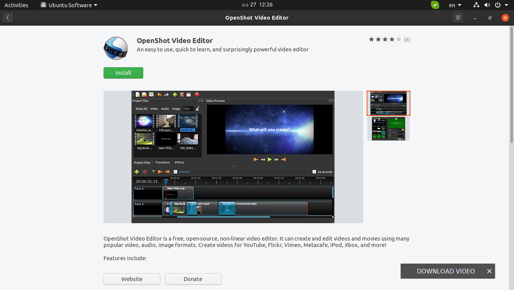
Task: Open the hamburger menu
Action: [458, 17]
